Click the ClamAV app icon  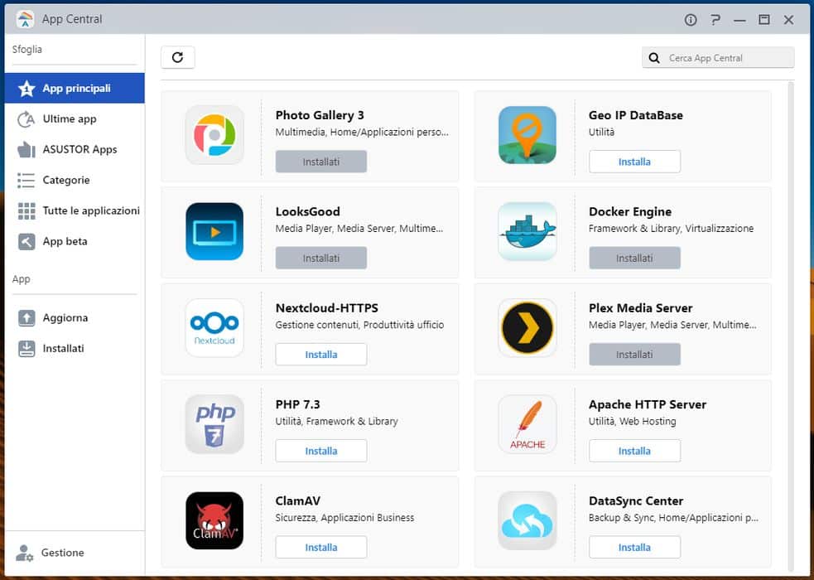click(214, 520)
